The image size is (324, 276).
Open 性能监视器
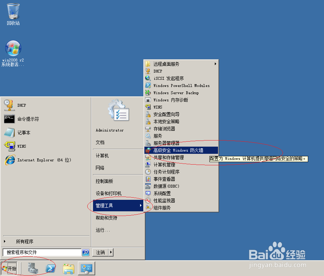tap(181, 201)
